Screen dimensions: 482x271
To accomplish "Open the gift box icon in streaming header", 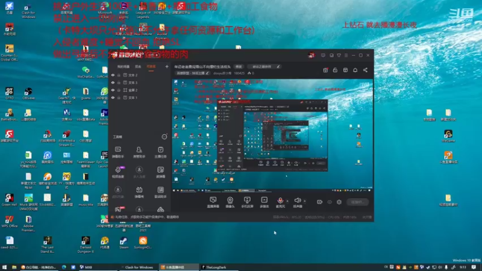I will coord(325,70).
